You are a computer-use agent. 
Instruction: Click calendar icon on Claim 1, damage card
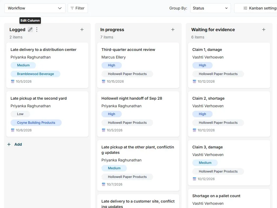click(194, 82)
